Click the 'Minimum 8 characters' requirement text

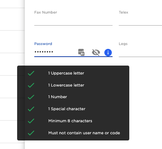point(70,121)
